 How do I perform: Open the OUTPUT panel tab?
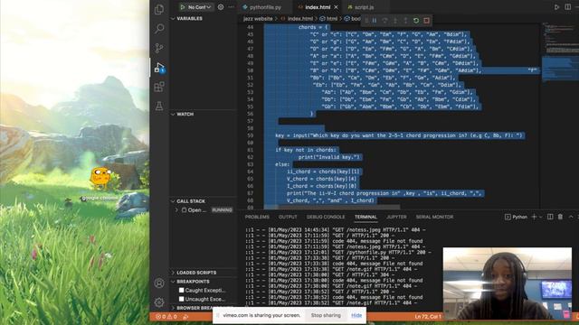(x=288, y=217)
